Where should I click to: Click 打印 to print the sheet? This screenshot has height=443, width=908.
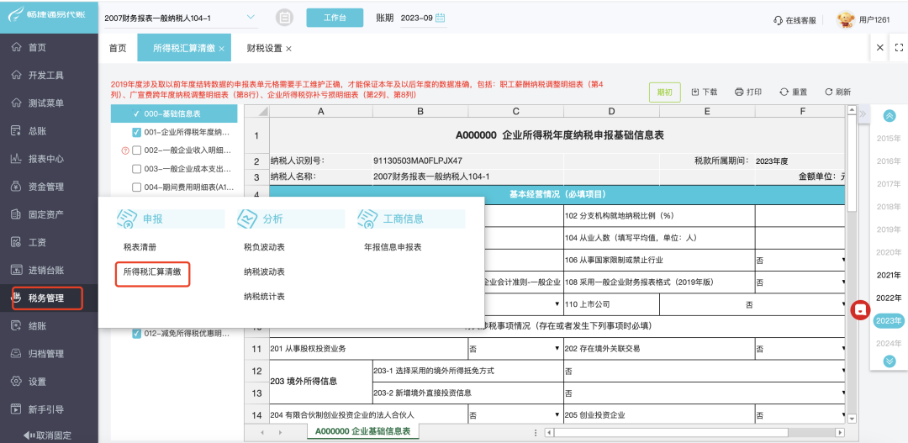coord(748,92)
